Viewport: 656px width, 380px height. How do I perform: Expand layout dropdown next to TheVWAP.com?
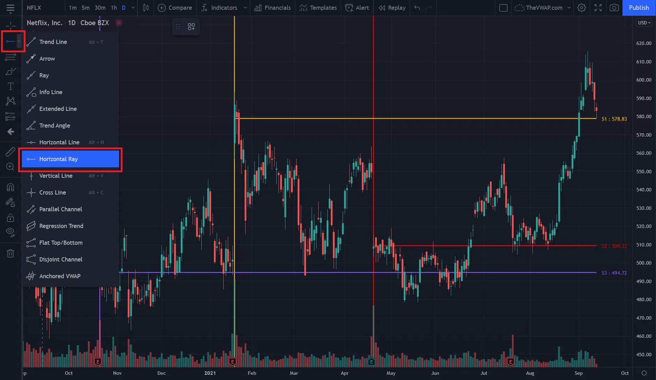tap(569, 8)
